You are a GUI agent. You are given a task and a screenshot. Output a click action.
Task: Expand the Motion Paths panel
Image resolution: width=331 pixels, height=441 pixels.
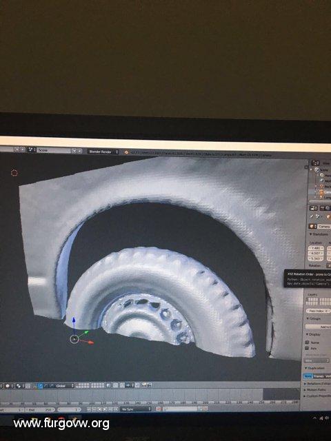[314, 389]
